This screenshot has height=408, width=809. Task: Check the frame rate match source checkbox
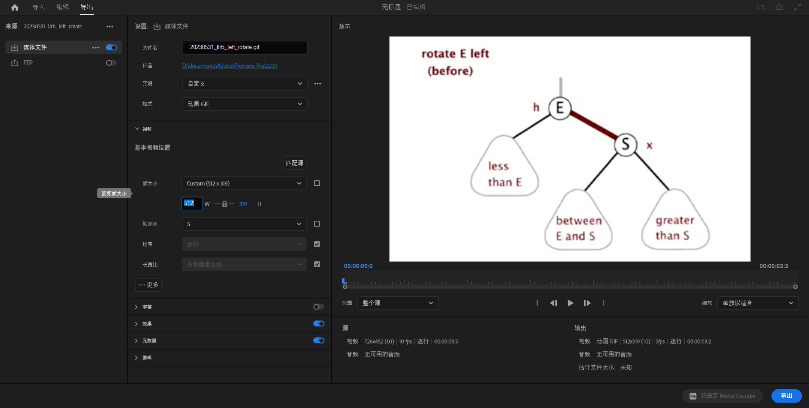(x=317, y=224)
